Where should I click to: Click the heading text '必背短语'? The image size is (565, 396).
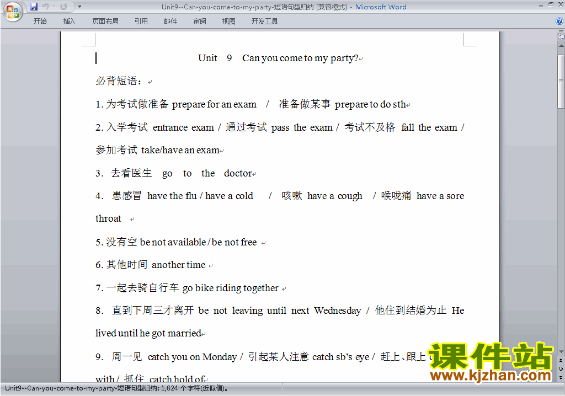click(116, 81)
